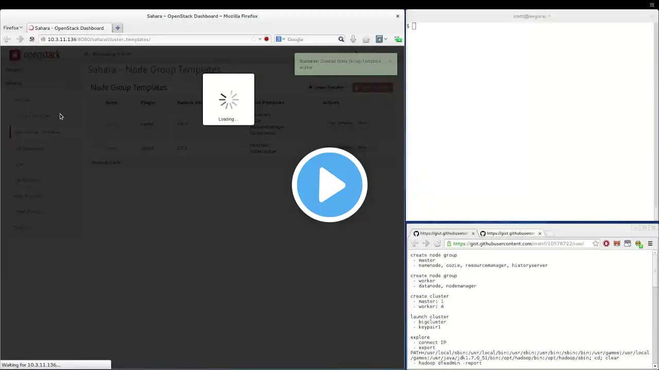Click the text 'create cluster' in gist
Viewport: 659px width, 370px height.
429,296
